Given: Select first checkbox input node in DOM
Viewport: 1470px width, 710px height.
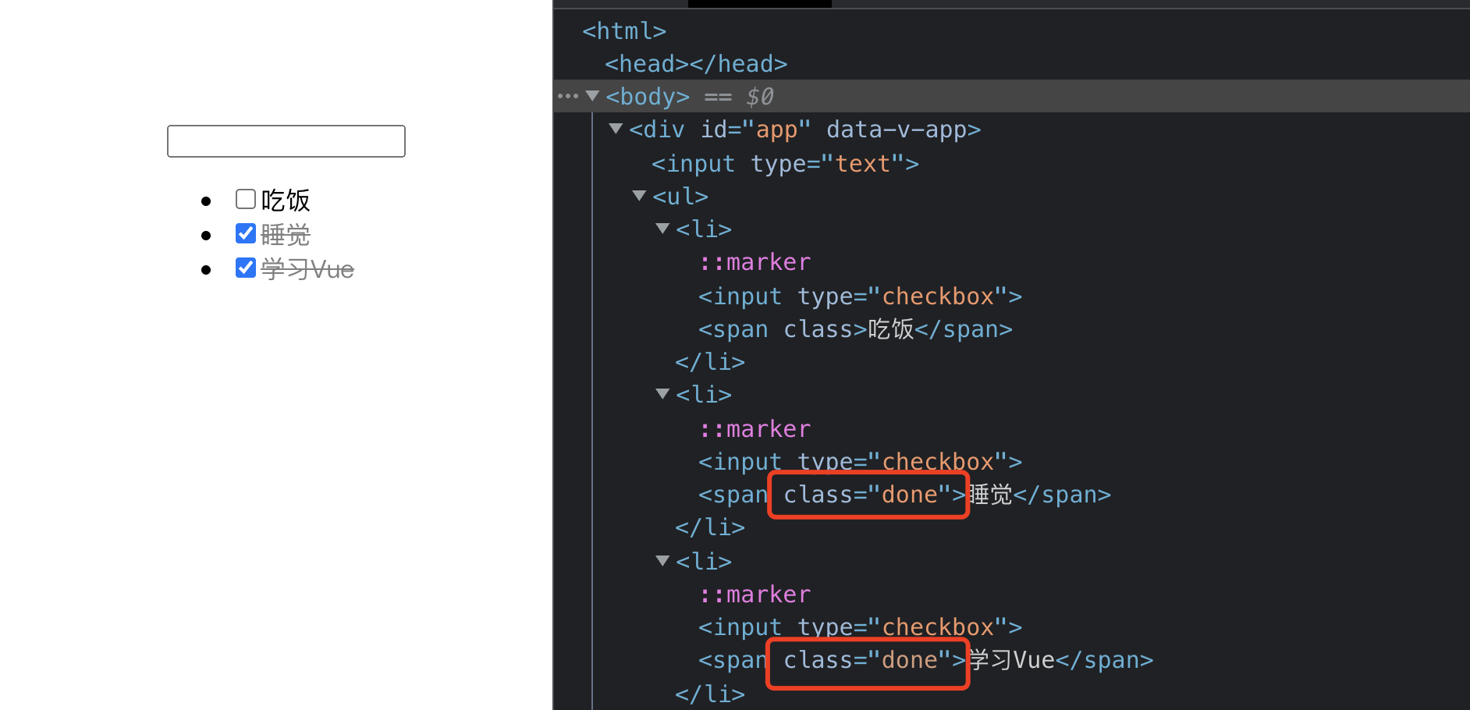Looking at the screenshot, I should (x=860, y=296).
